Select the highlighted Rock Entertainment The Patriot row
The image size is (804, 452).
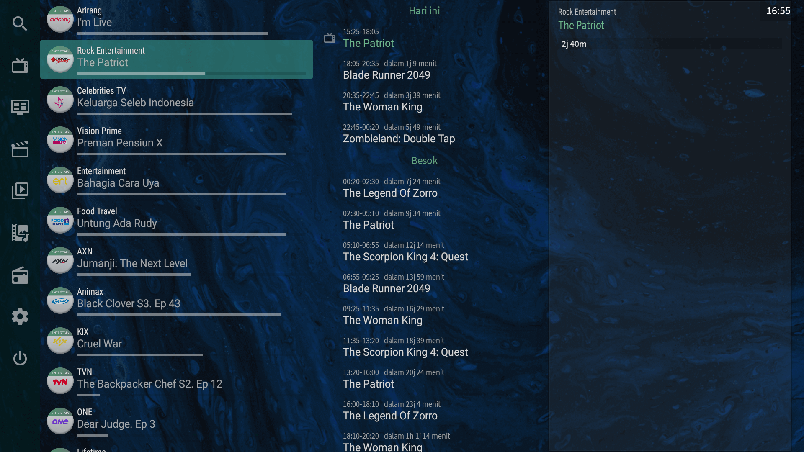click(x=176, y=59)
